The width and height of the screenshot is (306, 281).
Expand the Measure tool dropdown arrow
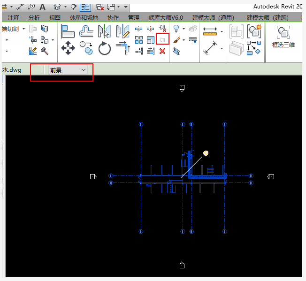(222, 31)
